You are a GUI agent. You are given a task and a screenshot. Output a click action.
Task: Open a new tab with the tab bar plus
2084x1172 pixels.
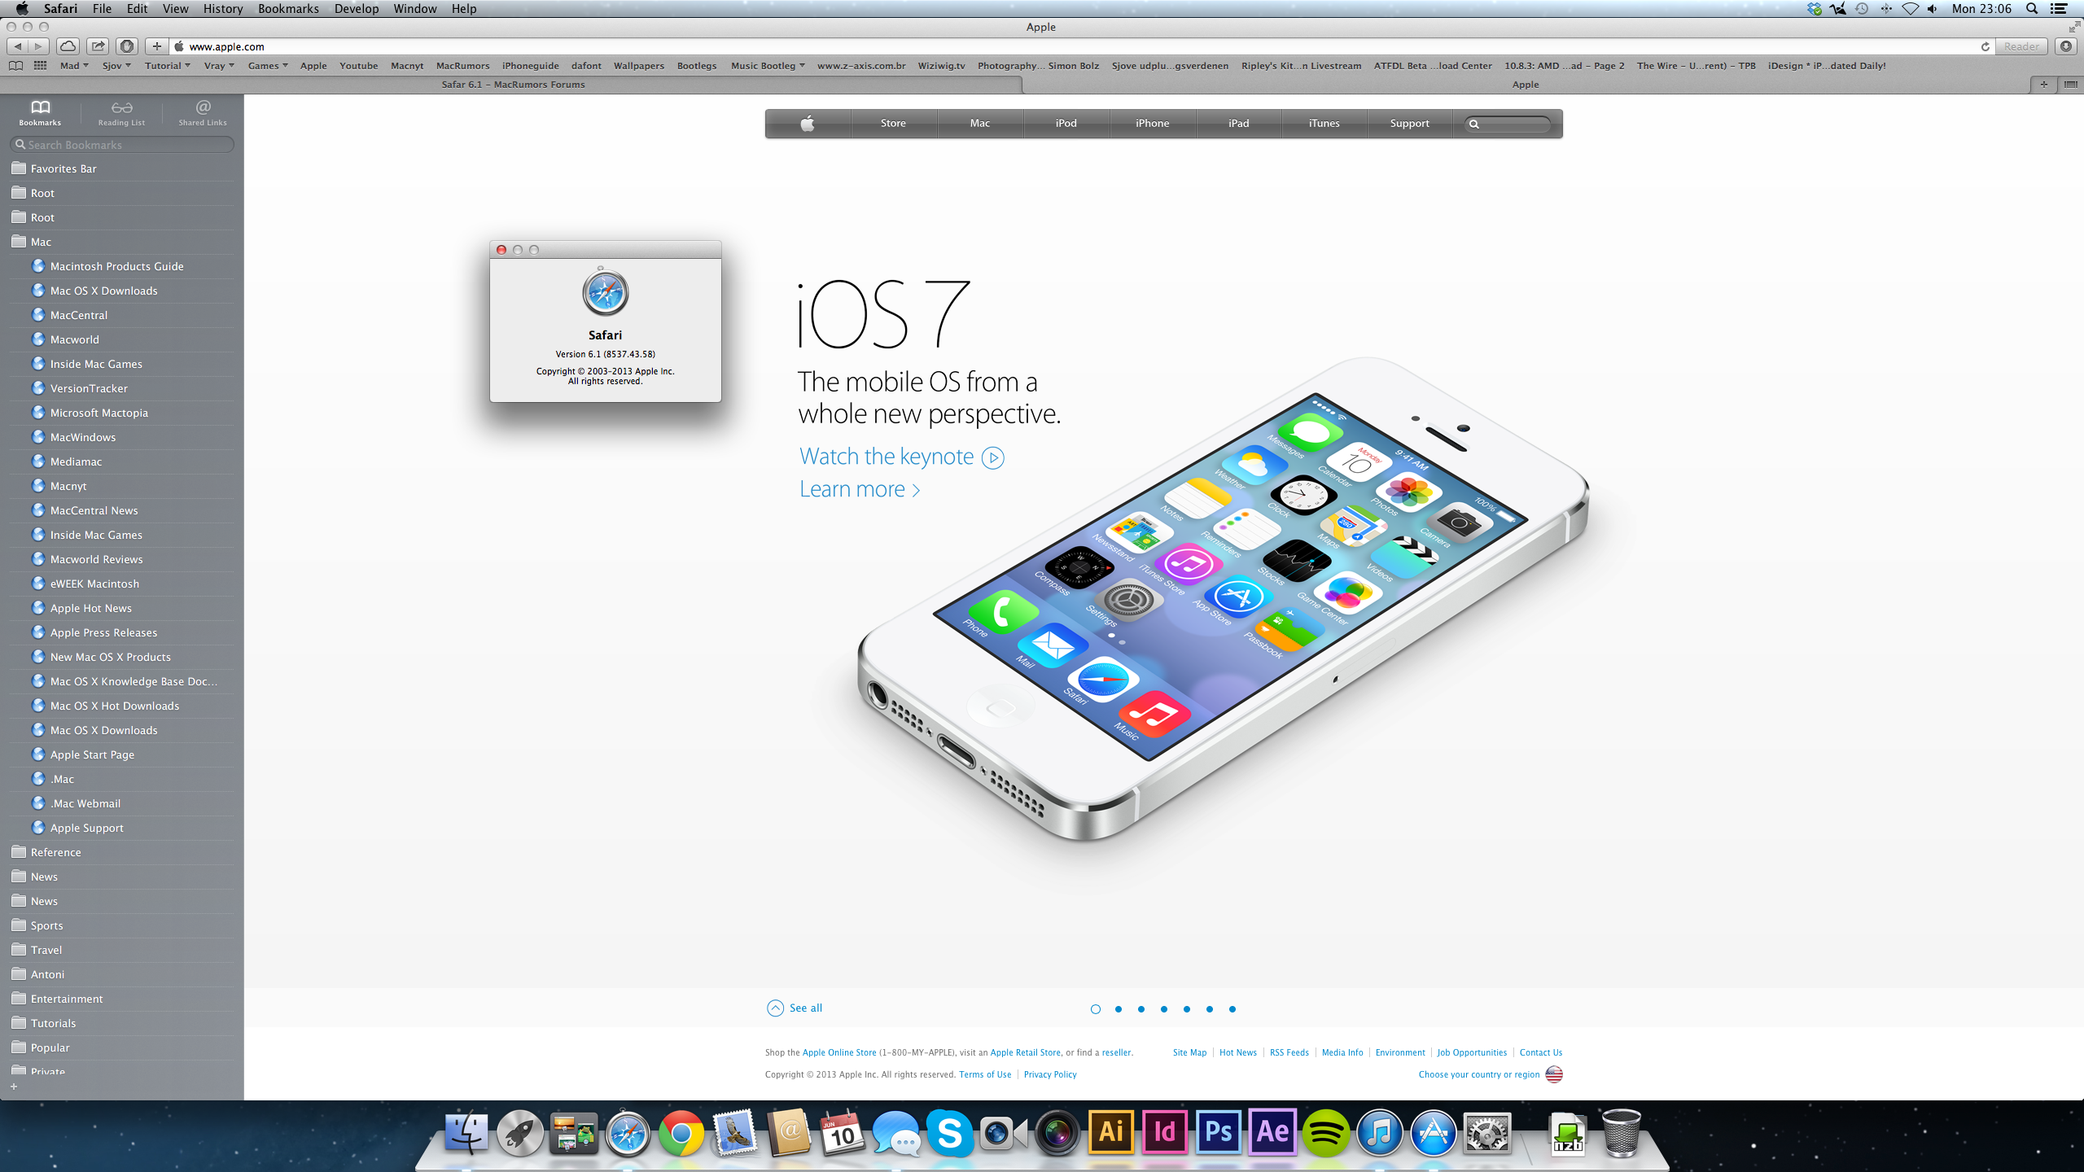2043,85
